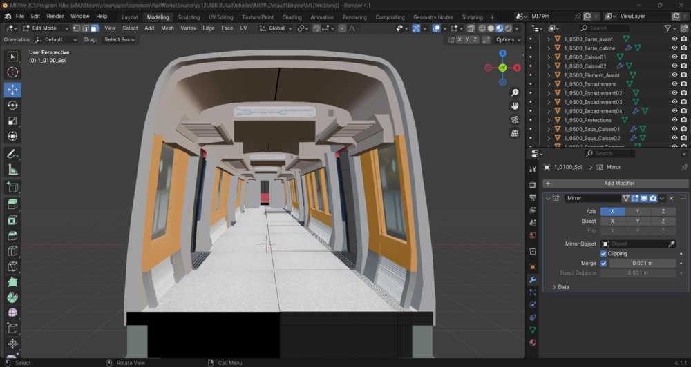Toggle the Merge checkbox

[x=604, y=263]
